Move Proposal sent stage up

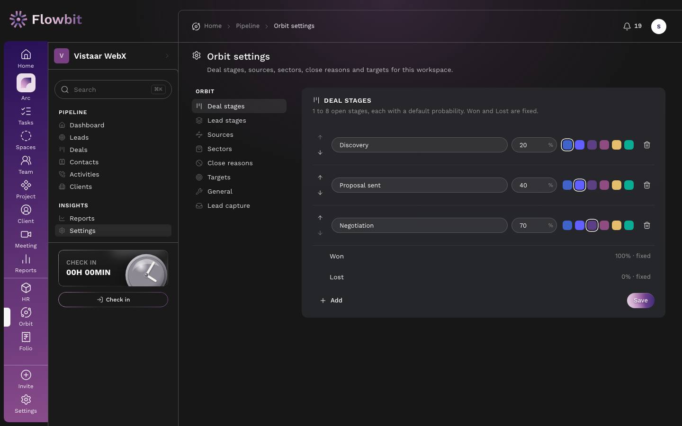click(320, 177)
